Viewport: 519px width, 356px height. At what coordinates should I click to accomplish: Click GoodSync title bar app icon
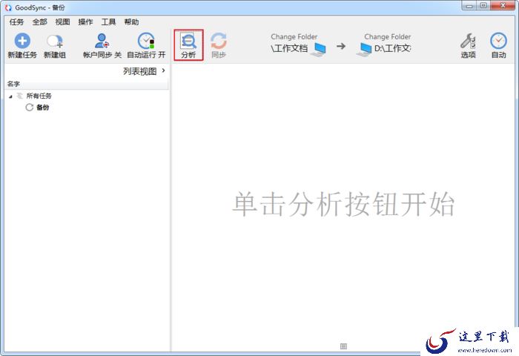[x=8, y=7]
